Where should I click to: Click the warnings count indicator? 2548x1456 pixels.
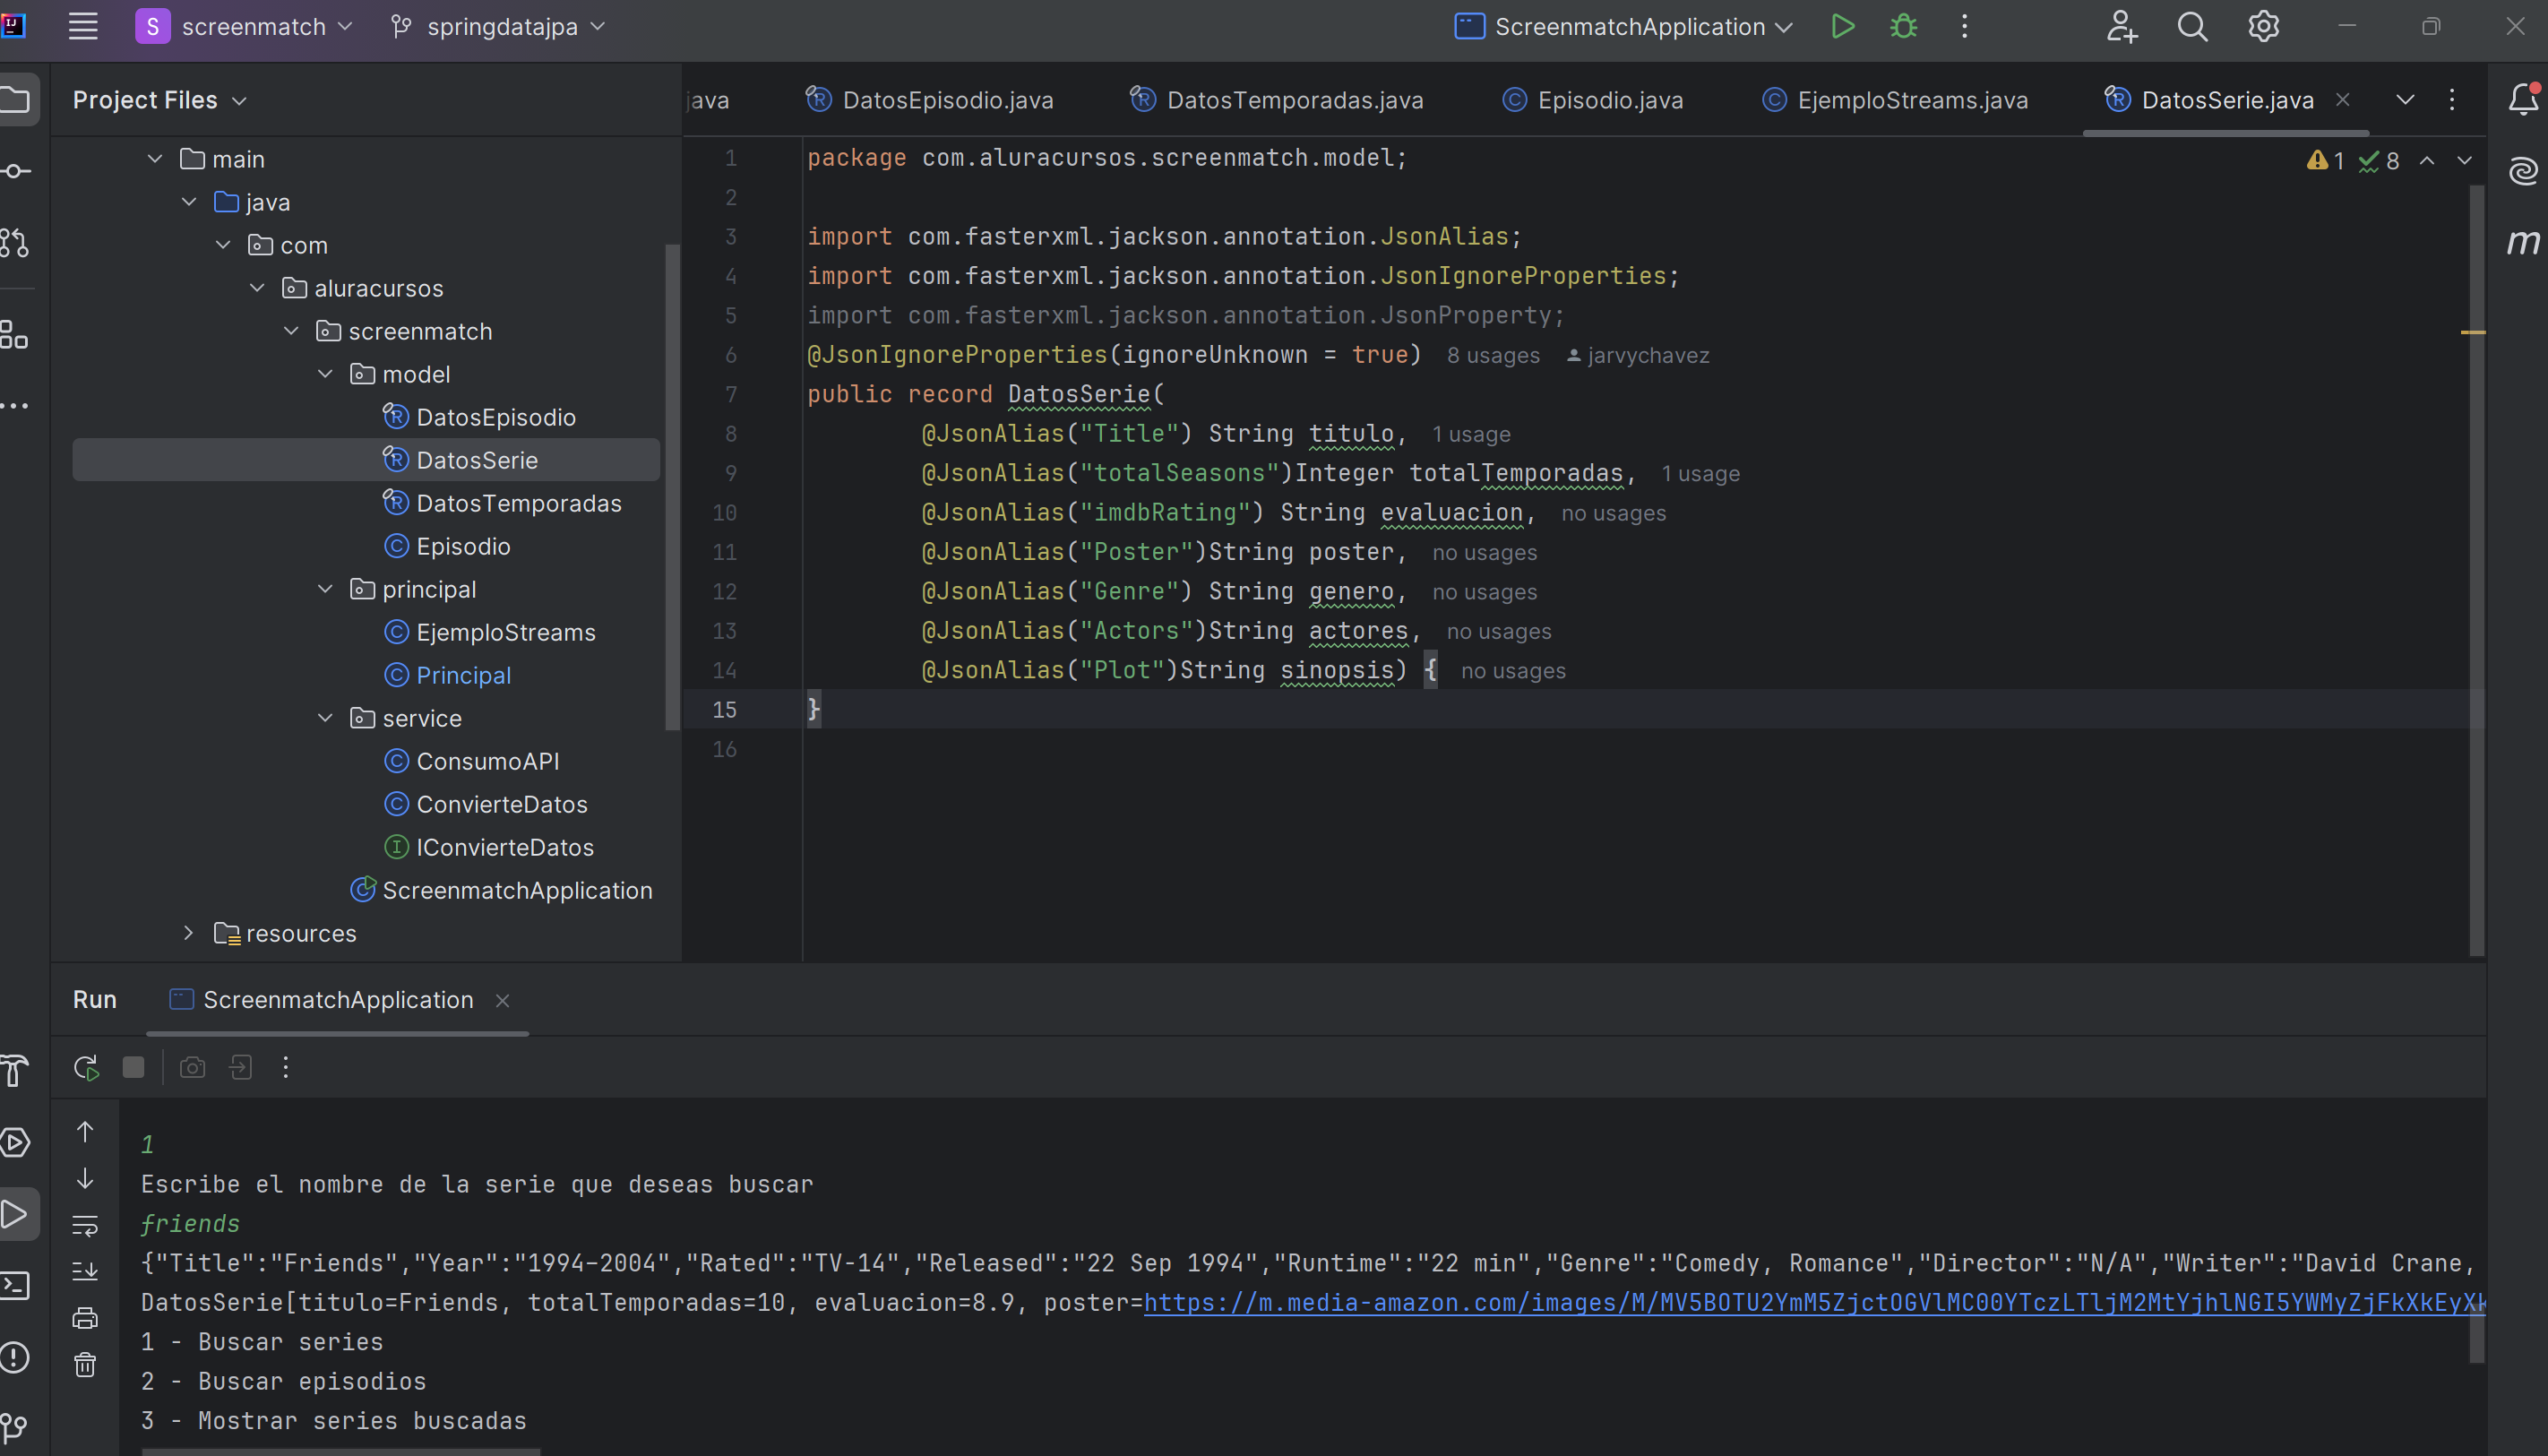(2325, 160)
